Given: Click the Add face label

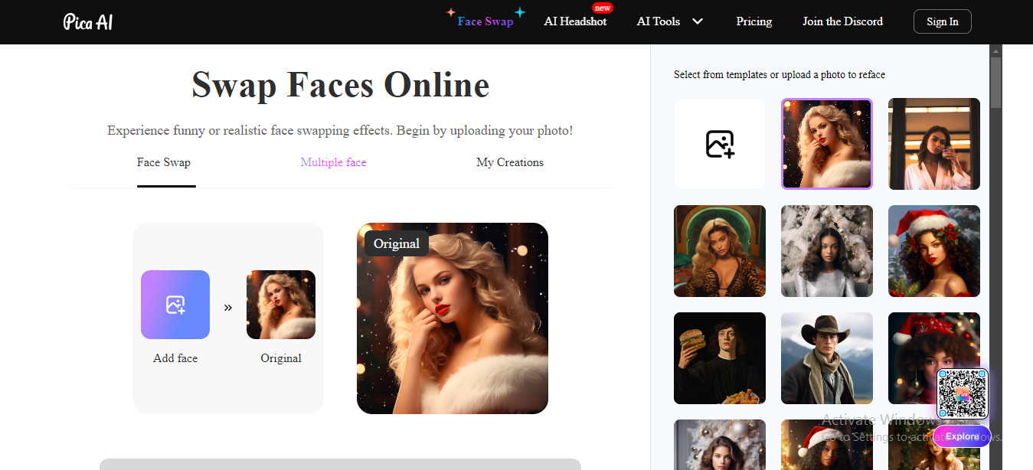Looking at the screenshot, I should [x=175, y=358].
